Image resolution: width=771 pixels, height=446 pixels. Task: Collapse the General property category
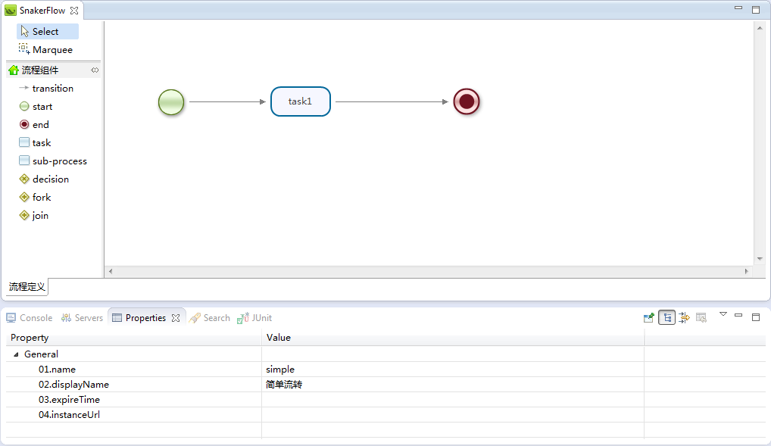[x=16, y=354]
